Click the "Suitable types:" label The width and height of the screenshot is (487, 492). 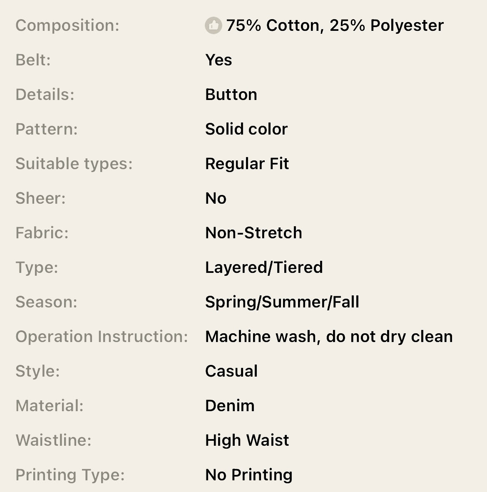pyautogui.click(x=74, y=164)
